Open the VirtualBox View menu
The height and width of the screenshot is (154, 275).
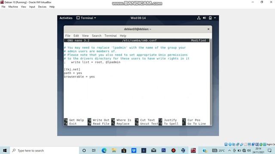23,7
